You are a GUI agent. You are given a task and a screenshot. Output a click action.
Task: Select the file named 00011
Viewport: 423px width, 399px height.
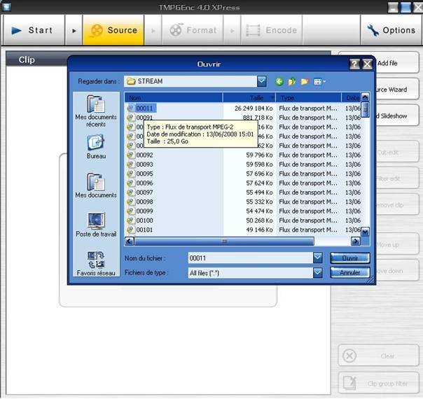[144, 108]
